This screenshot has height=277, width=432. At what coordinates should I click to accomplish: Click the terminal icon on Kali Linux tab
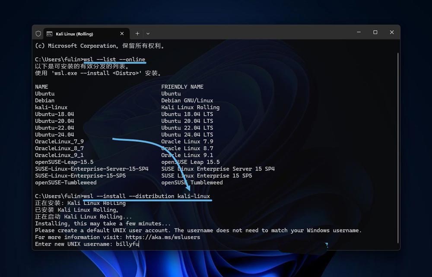[x=50, y=34]
